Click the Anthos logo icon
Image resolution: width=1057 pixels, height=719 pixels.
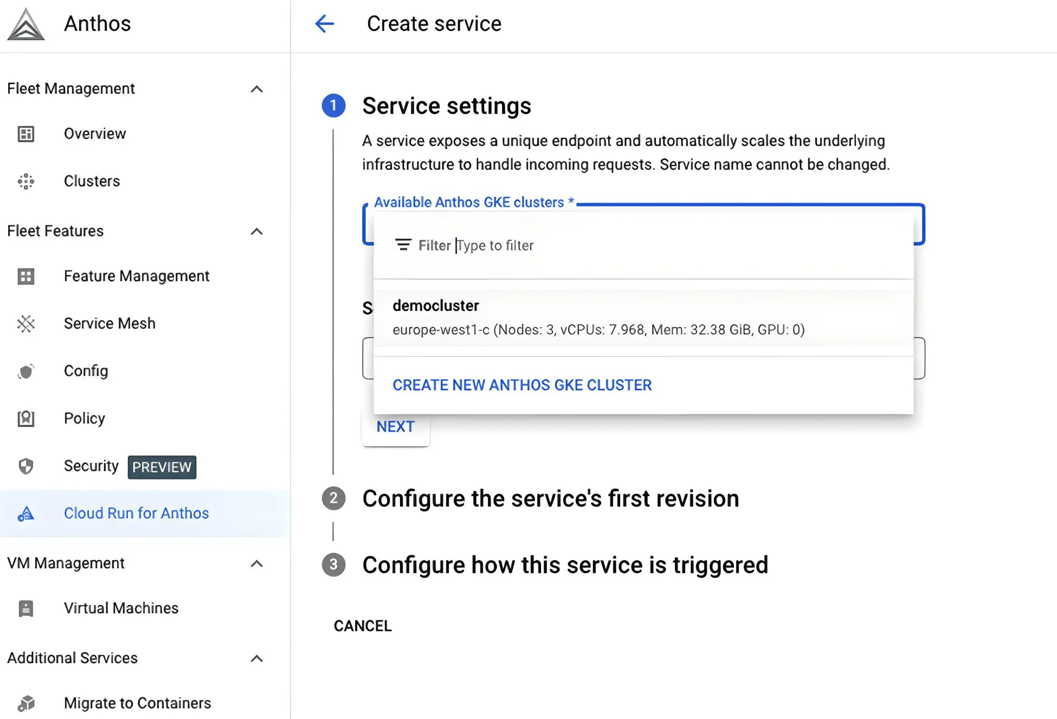tap(26, 25)
